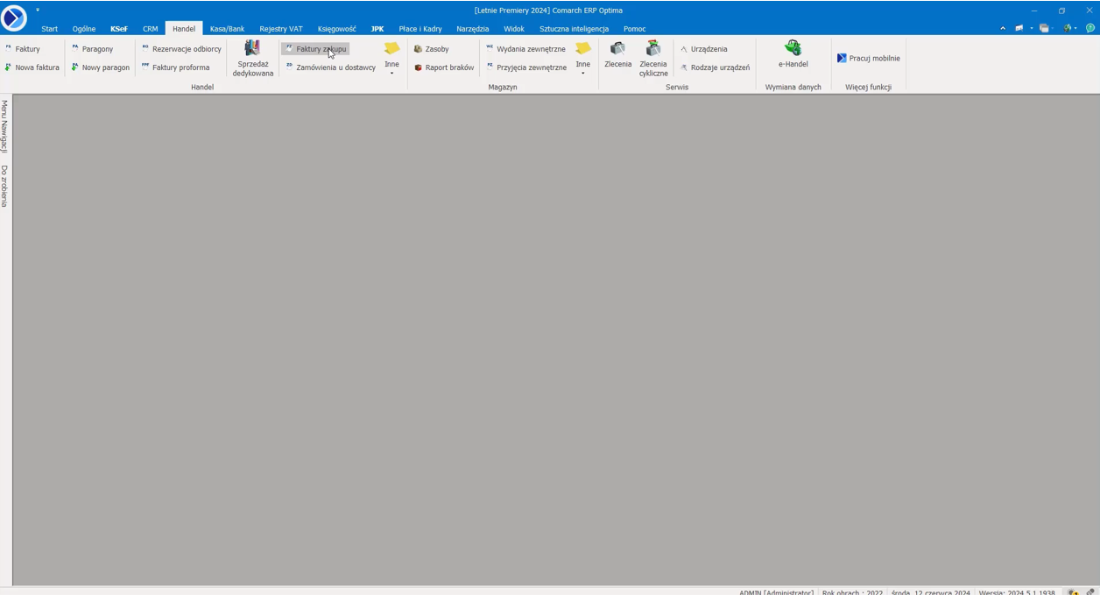Open the Kasa/Bank ribbon tab

[227, 29]
